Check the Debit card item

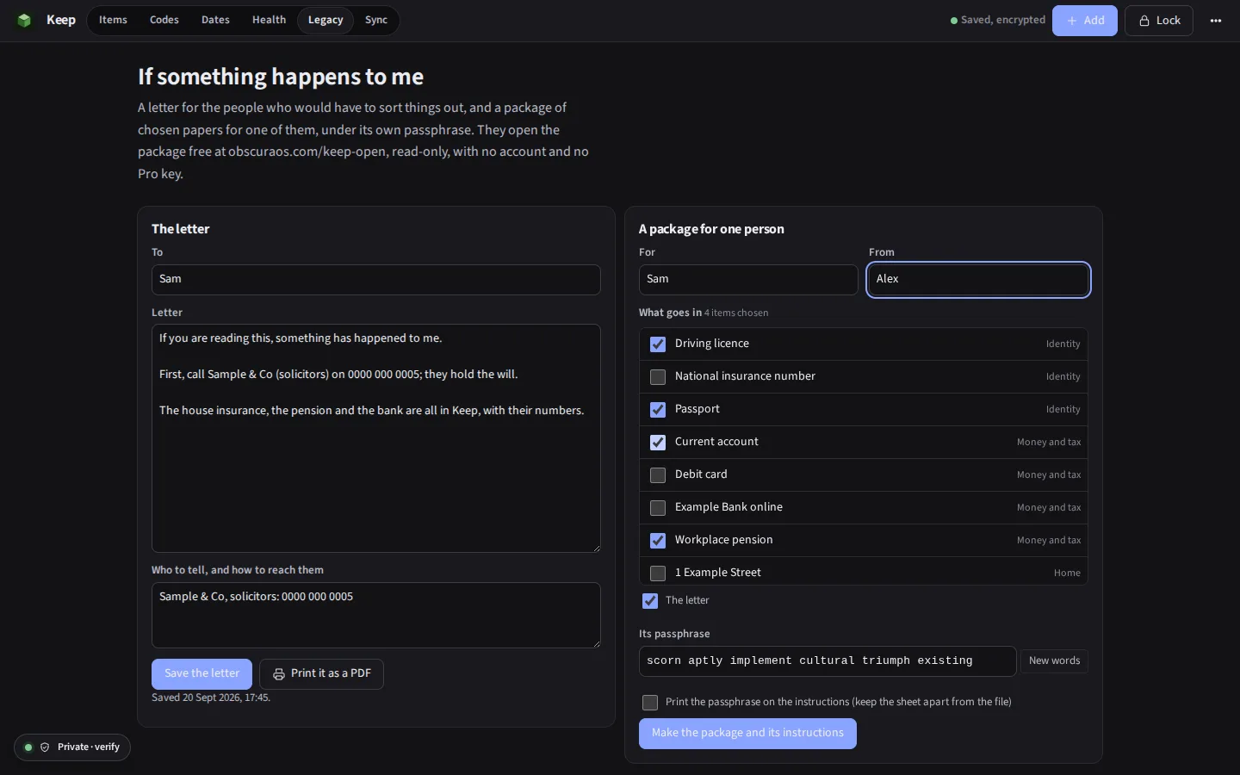click(658, 475)
